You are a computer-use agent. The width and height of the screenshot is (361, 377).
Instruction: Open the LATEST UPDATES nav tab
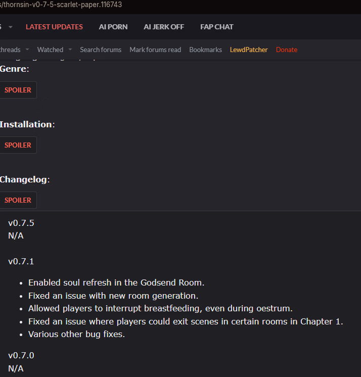54,27
